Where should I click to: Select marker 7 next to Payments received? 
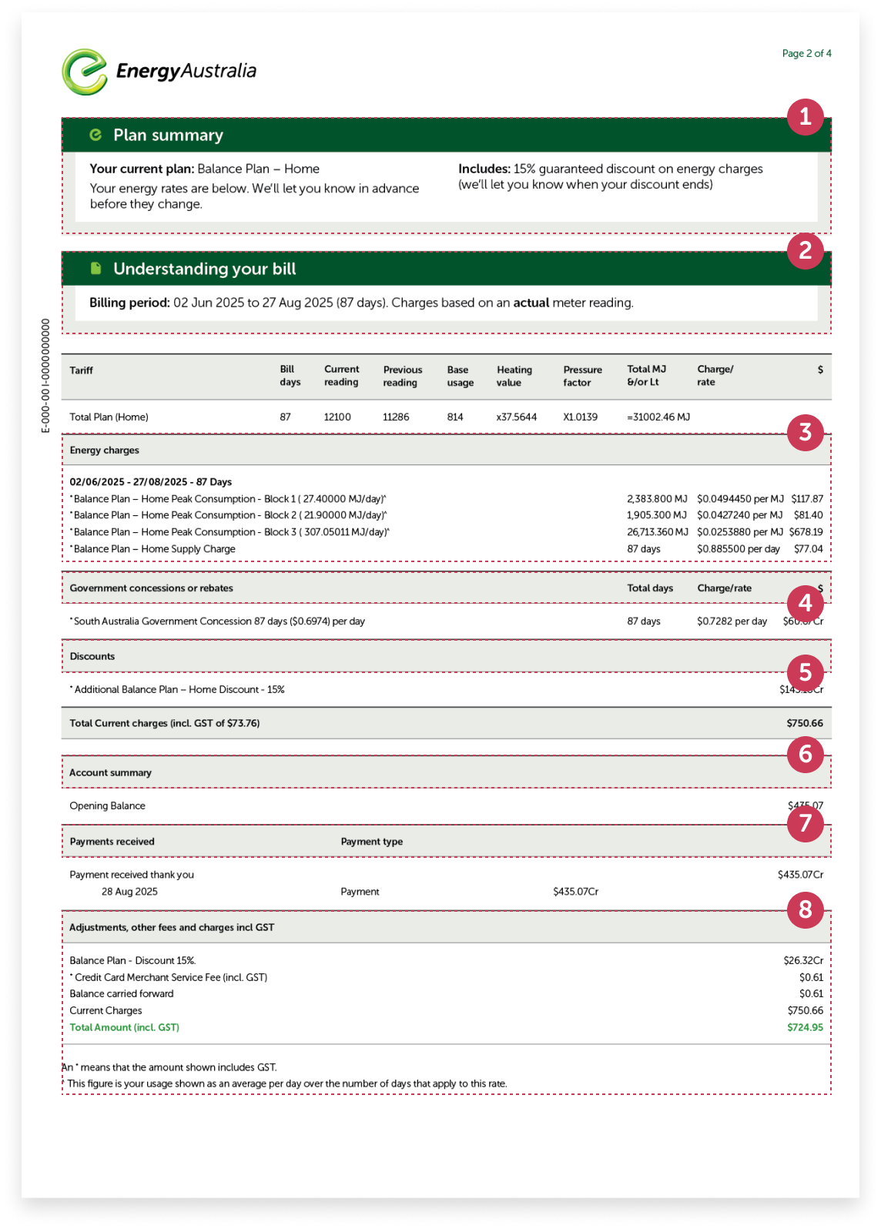(805, 824)
